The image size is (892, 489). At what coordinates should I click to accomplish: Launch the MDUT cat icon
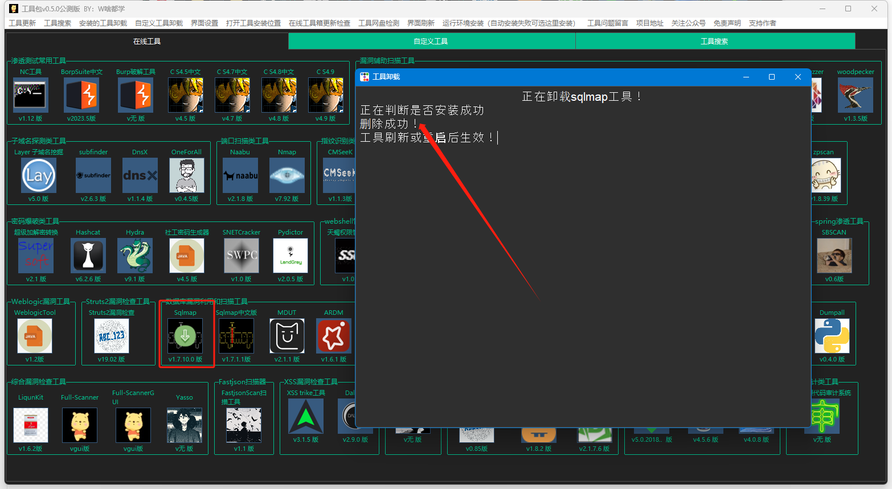coord(287,336)
